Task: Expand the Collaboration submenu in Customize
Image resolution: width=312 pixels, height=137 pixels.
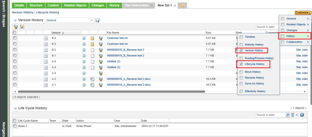Action: coord(308,42)
